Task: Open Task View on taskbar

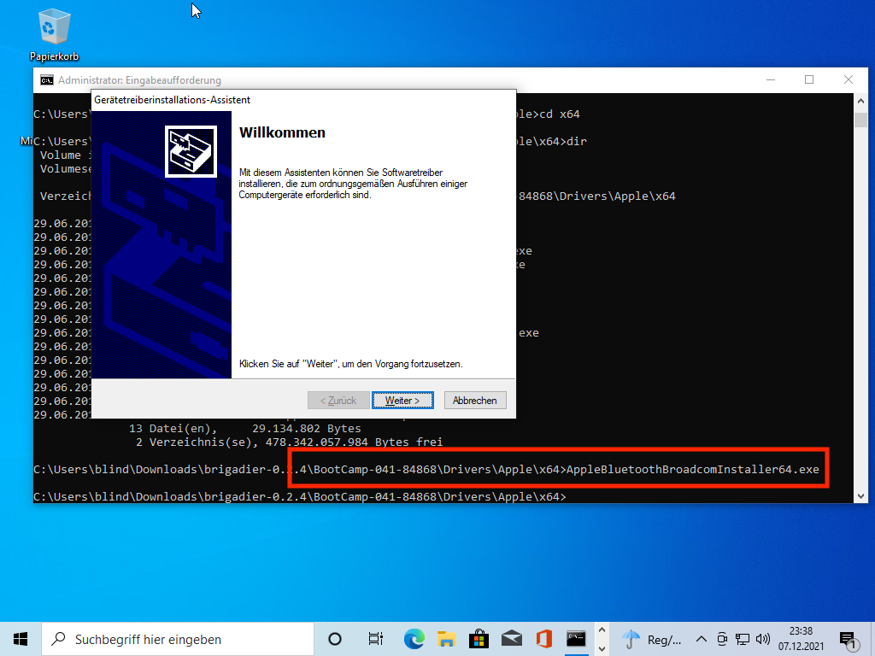Action: [376, 639]
